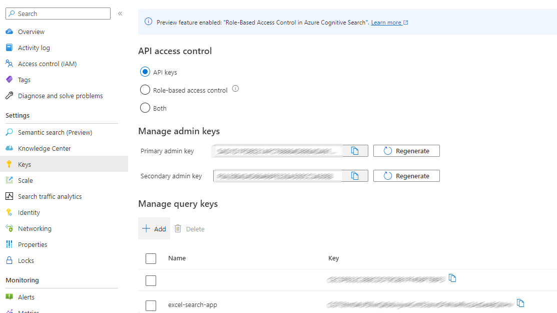Click the Name column header

(x=177, y=258)
